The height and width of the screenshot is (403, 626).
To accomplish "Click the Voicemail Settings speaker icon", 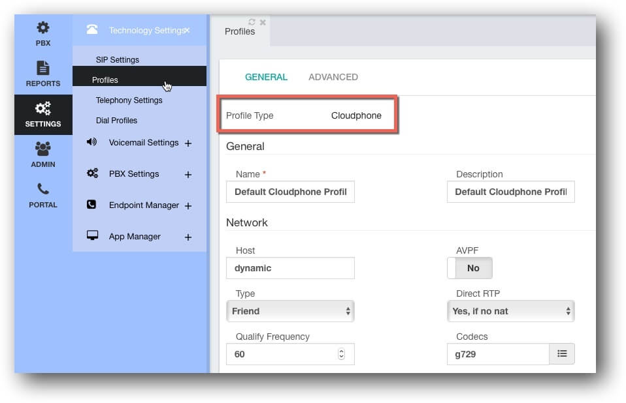I will [x=92, y=142].
